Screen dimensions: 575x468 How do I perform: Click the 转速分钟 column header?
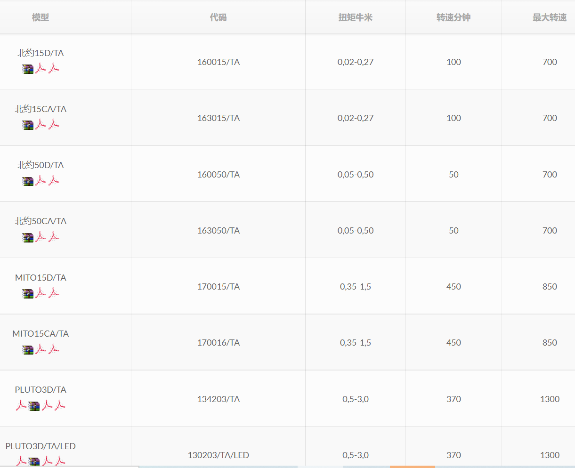454,17
